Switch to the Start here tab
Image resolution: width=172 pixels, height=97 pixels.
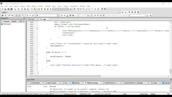[31, 19]
